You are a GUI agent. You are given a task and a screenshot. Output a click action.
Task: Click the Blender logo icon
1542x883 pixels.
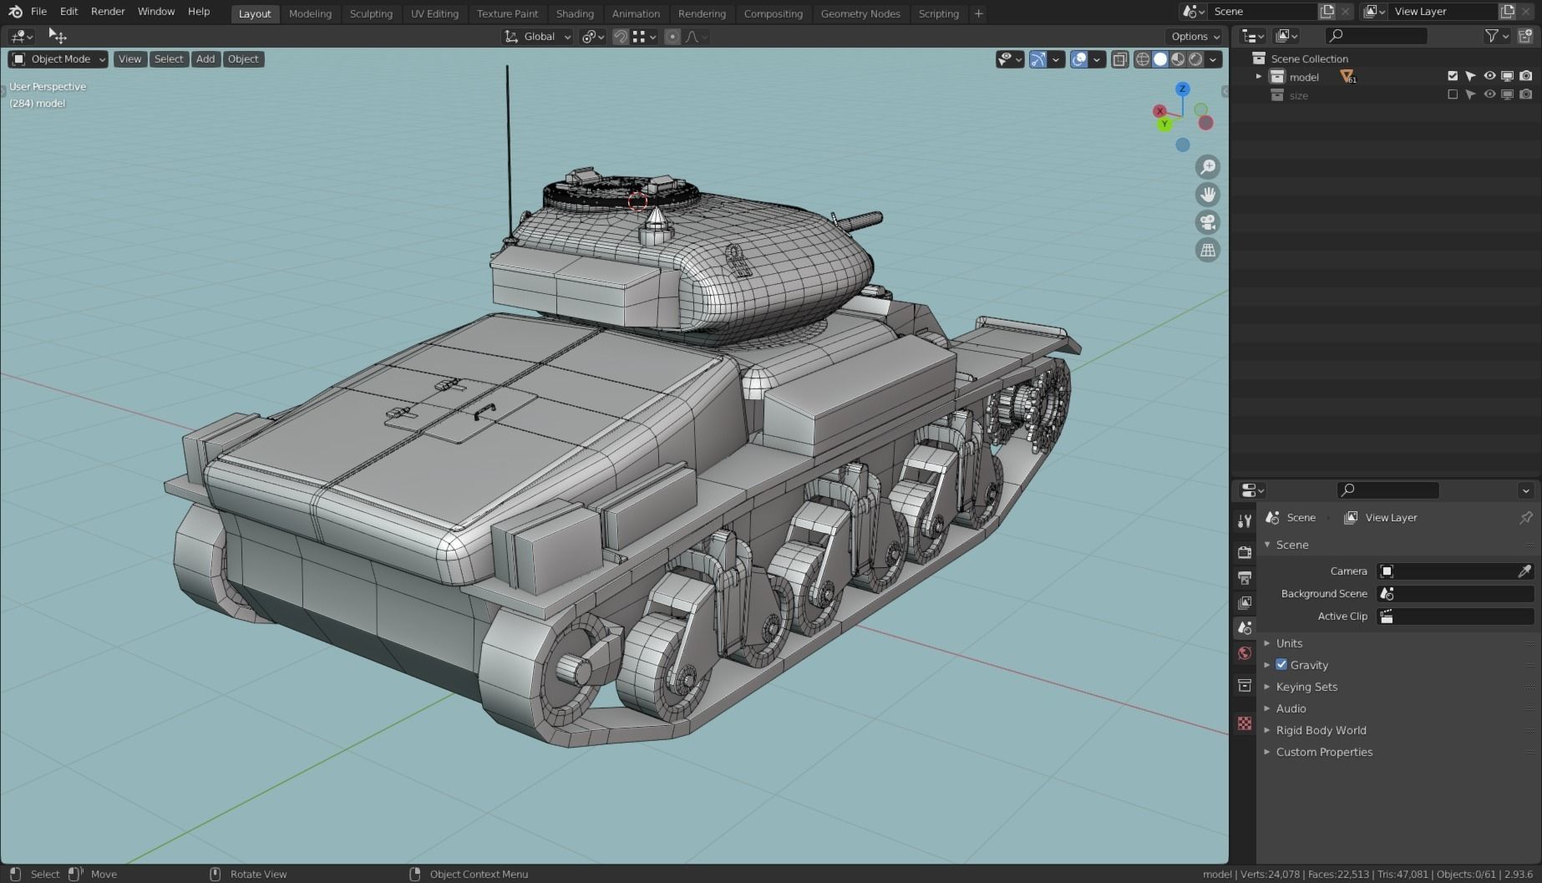point(15,12)
